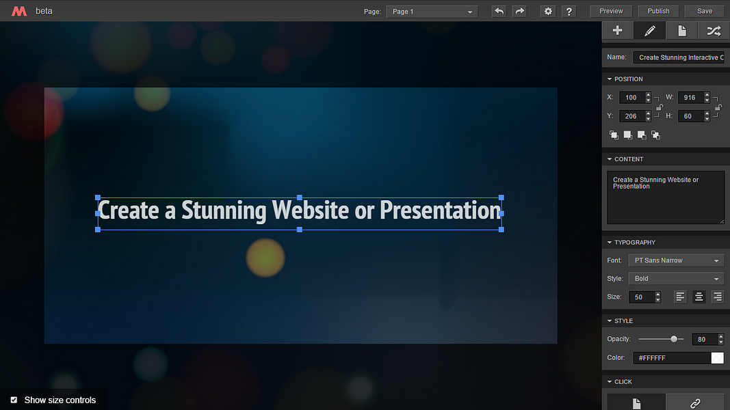Click the third layer-order icon under Position

click(x=642, y=135)
